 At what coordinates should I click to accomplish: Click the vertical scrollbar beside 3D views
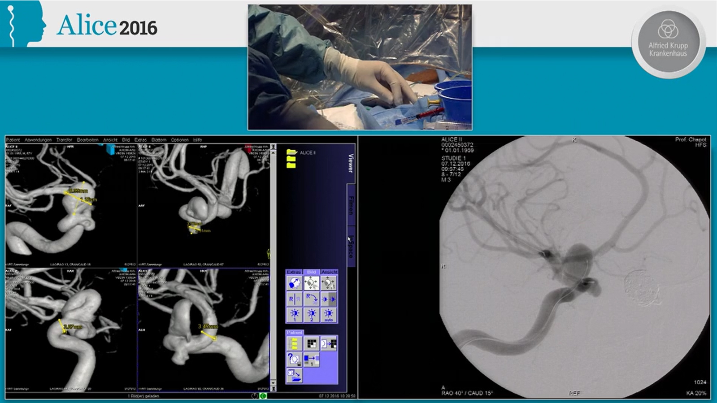273,269
